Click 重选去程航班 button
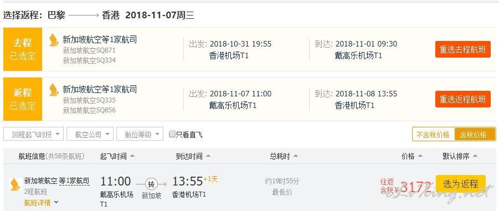 (463, 50)
